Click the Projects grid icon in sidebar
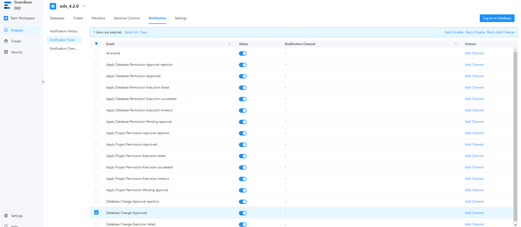The image size is (521, 227). 6,30
